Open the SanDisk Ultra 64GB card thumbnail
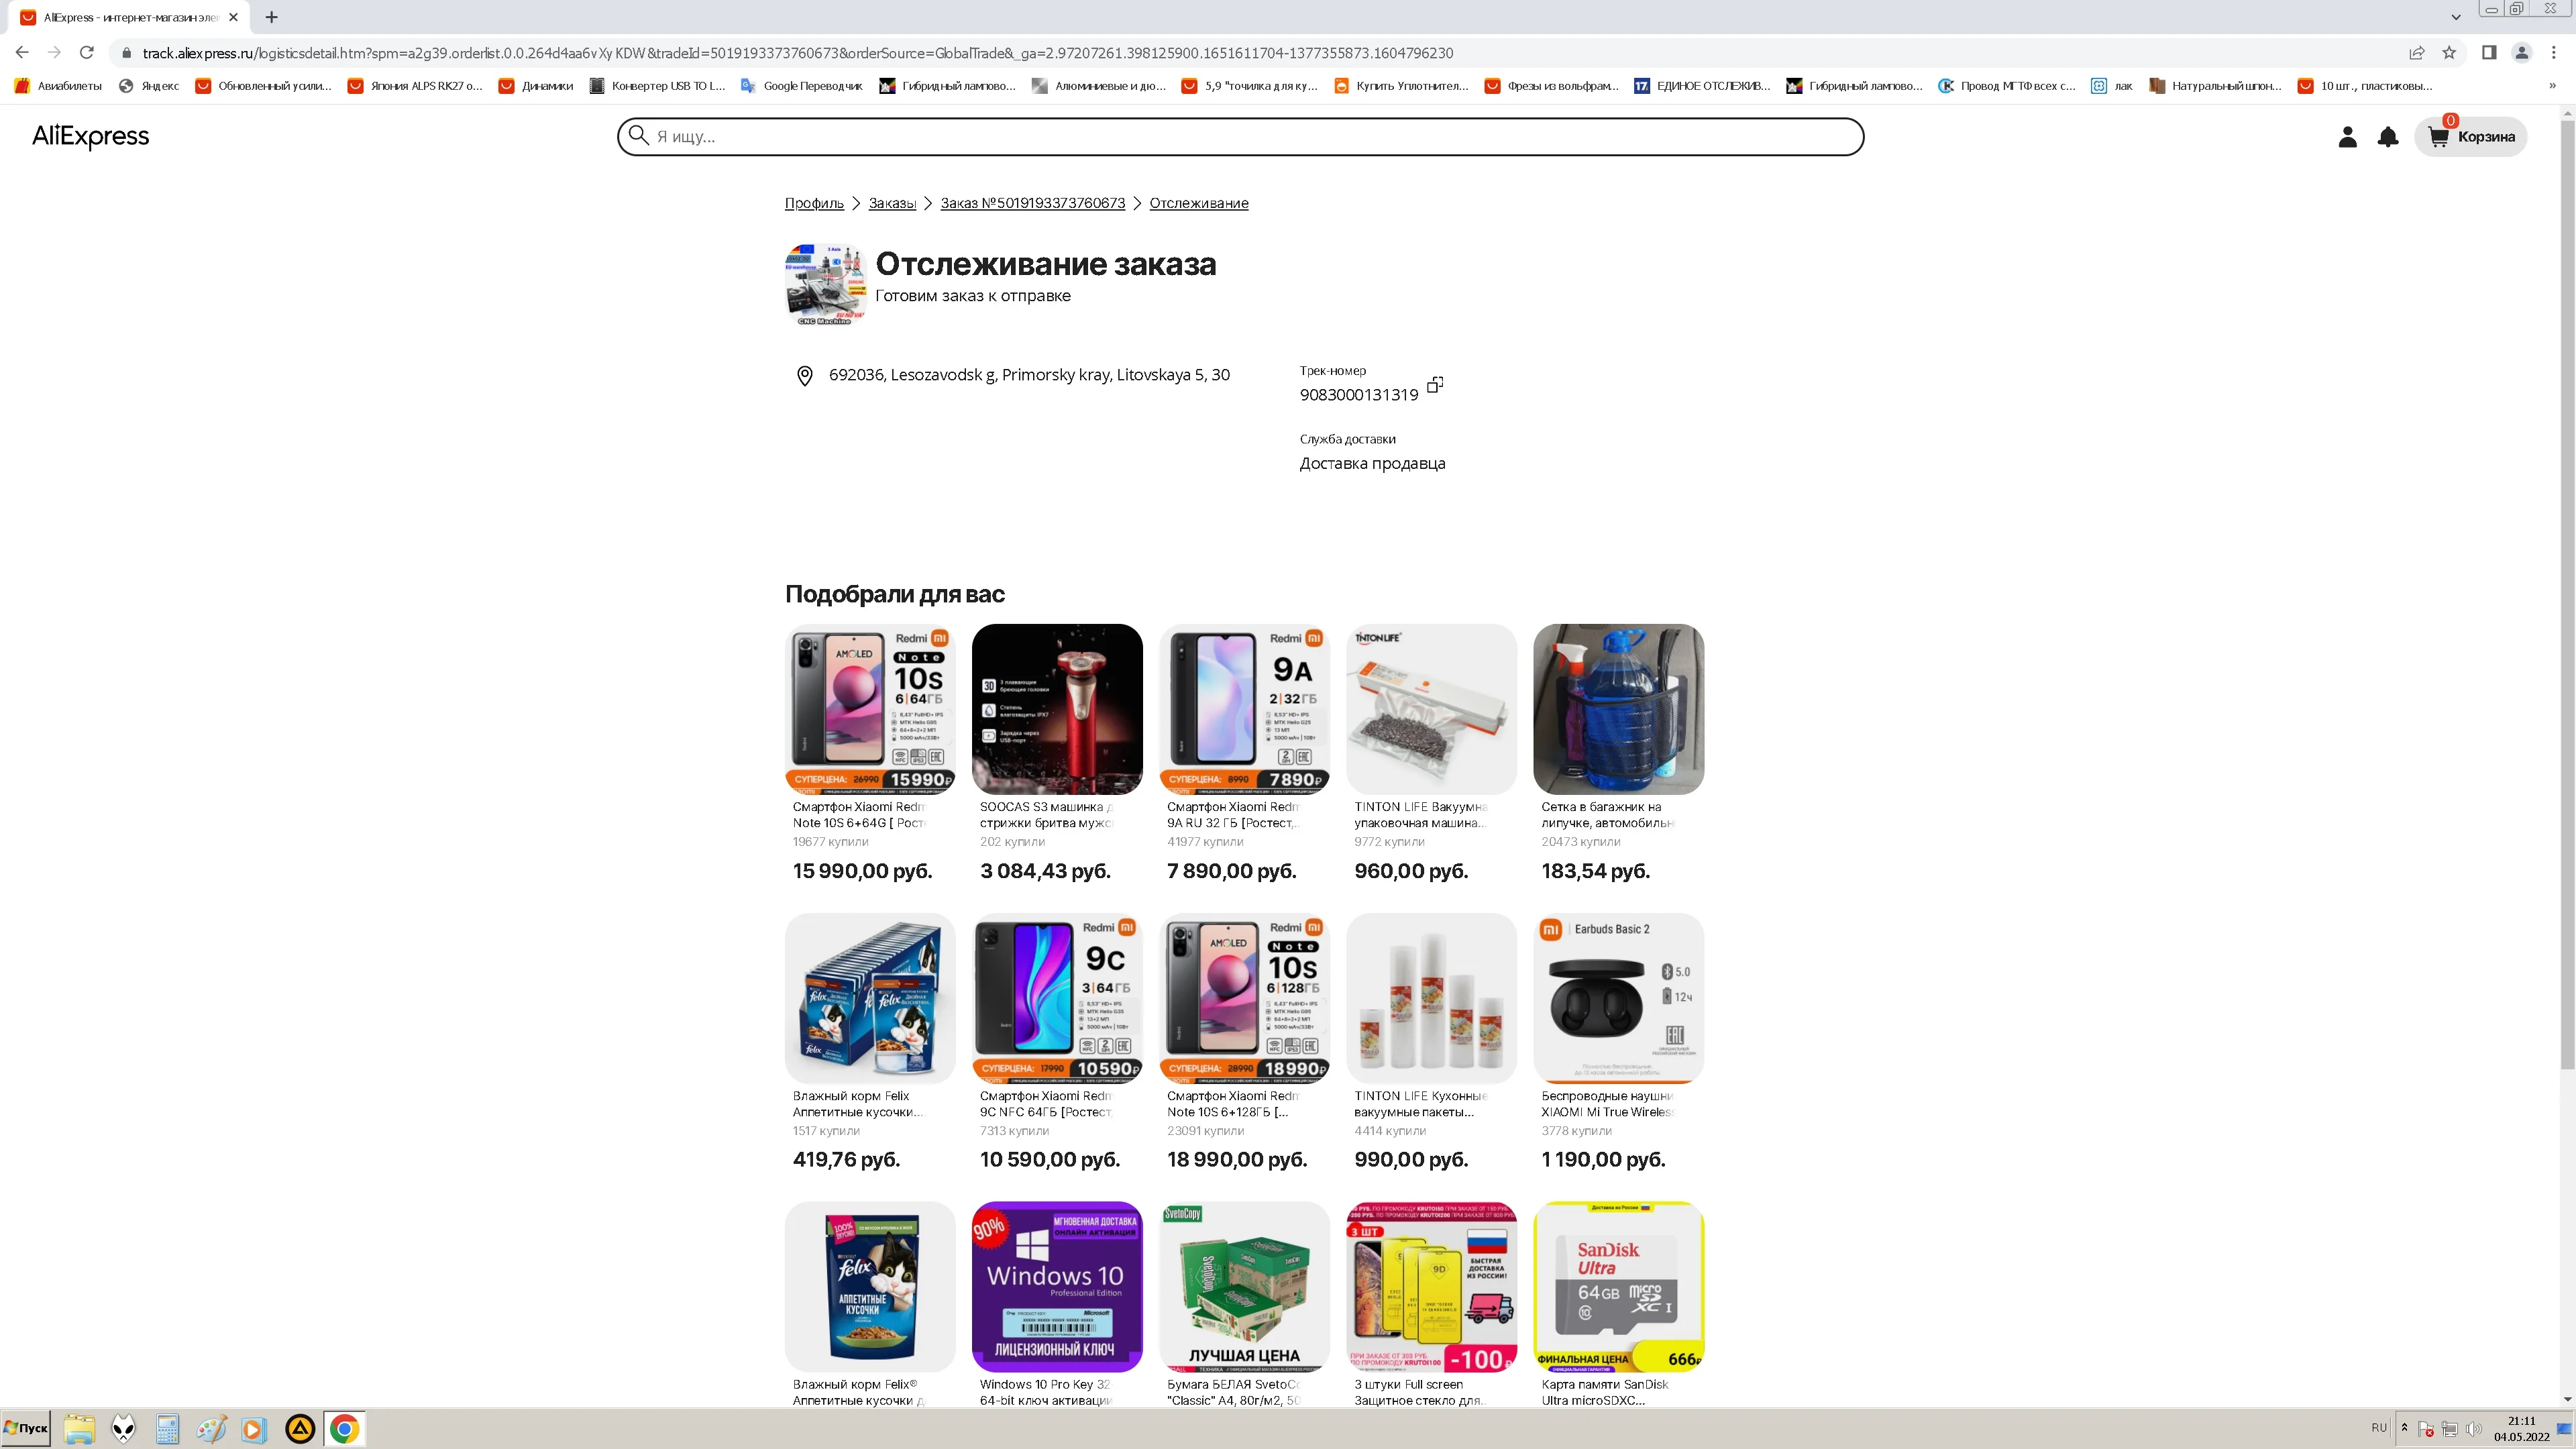Viewport: 2576px width, 1449px height. [1618, 1287]
